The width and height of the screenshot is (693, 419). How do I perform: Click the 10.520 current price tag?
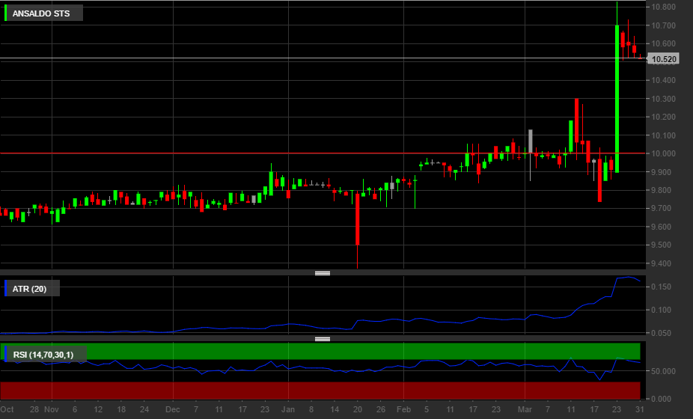click(663, 59)
